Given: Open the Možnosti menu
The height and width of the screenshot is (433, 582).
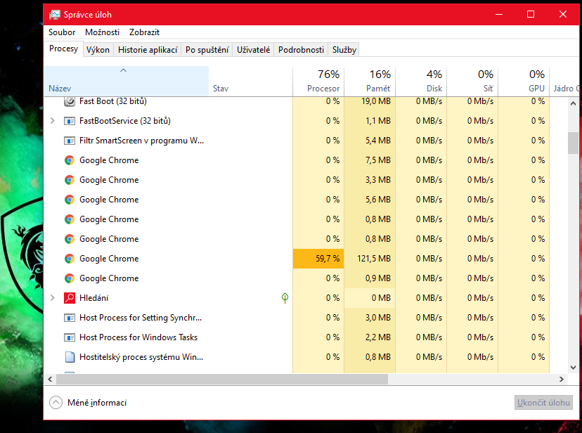Looking at the screenshot, I should (x=102, y=32).
